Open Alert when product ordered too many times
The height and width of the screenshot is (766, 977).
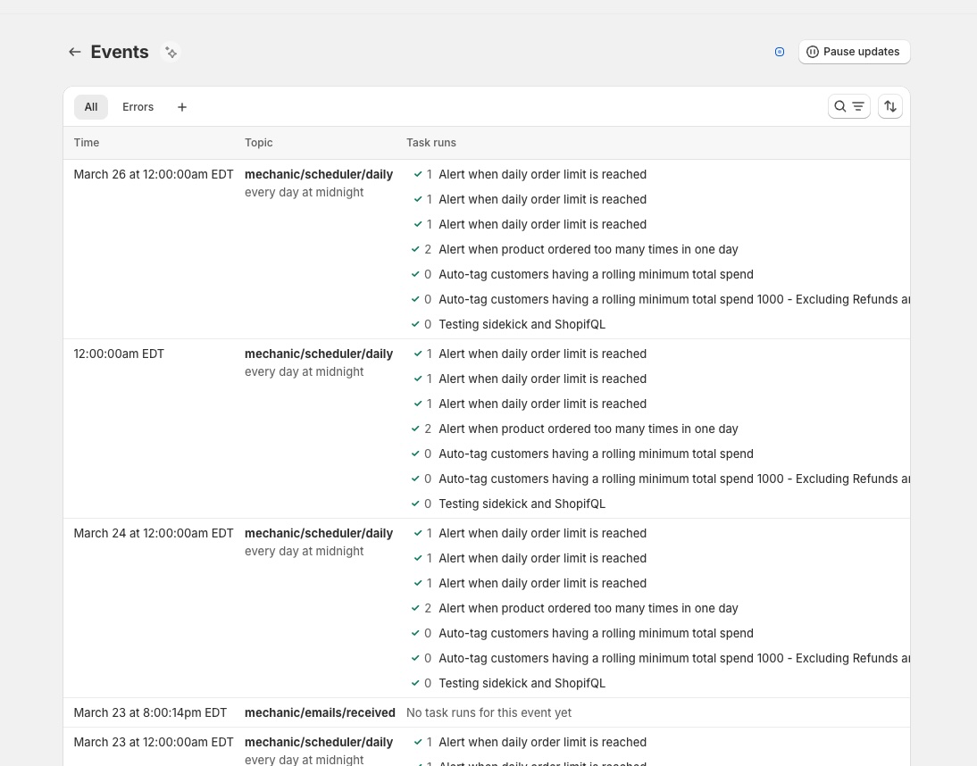point(589,249)
